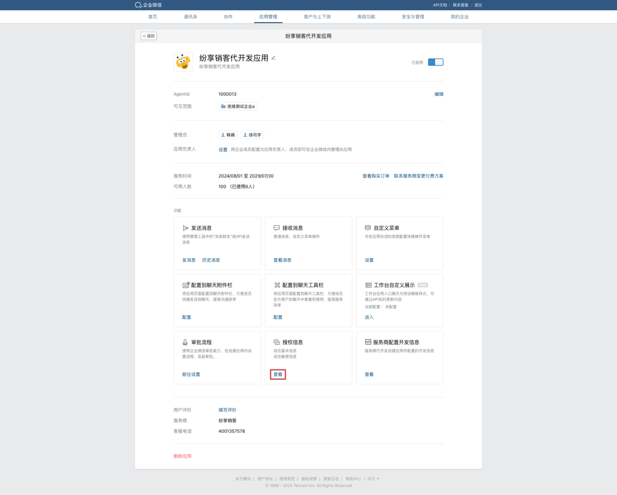Click the 配置到聊天附件栏 icon

[x=186, y=285]
